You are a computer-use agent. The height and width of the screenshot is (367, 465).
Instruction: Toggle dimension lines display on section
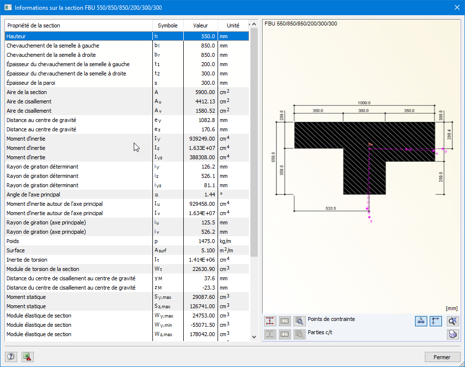click(x=421, y=321)
